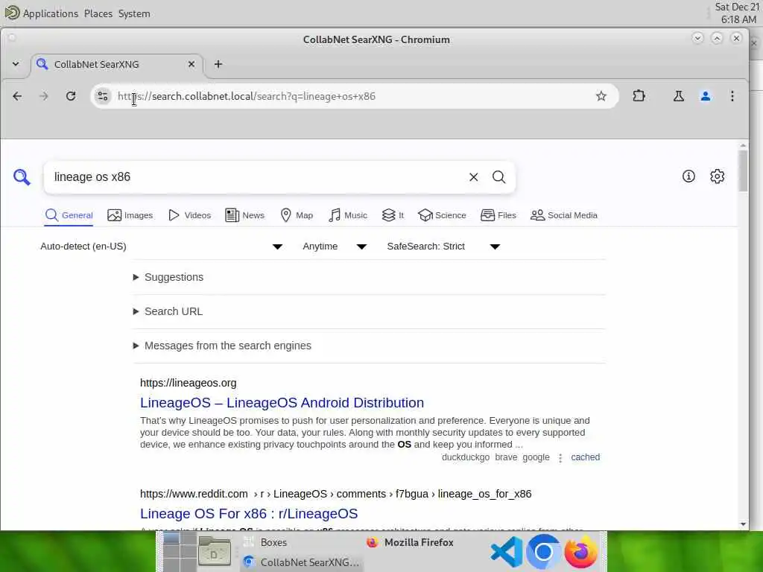Click the browser forward arrow
This screenshot has height=572, width=763.
pyautogui.click(x=44, y=96)
